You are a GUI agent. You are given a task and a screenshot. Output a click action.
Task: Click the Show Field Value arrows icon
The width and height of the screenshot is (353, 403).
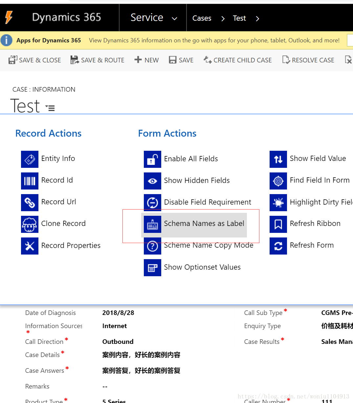tap(278, 159)
